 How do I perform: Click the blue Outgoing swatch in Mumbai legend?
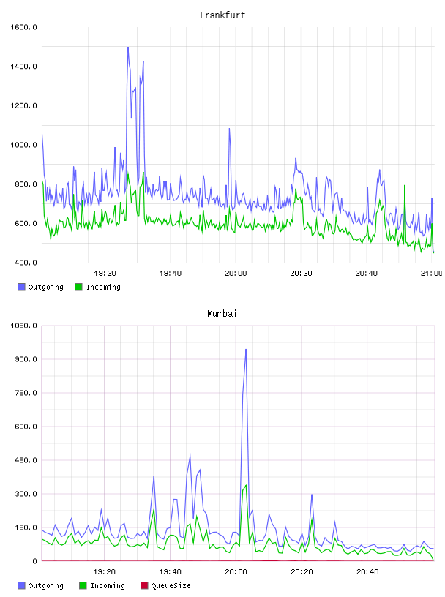tap(21, 585)
